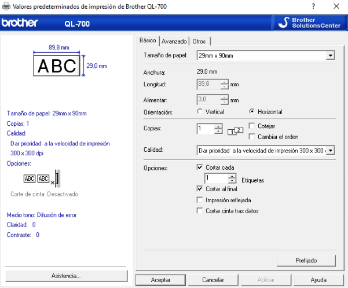This screenshot has width=348, height=288.
Task: Click the '300 x 300 dpi' summary text
Action: [x=27, y=153]
